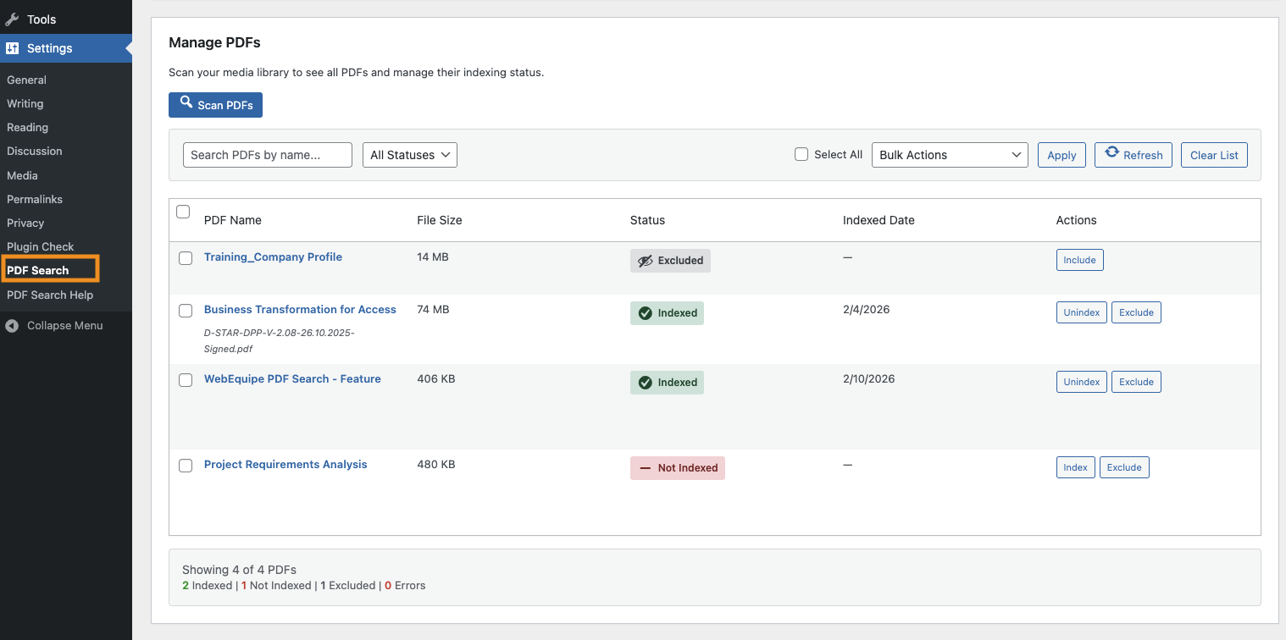Select Media in the Settings menu

click(x=20, y=175)
